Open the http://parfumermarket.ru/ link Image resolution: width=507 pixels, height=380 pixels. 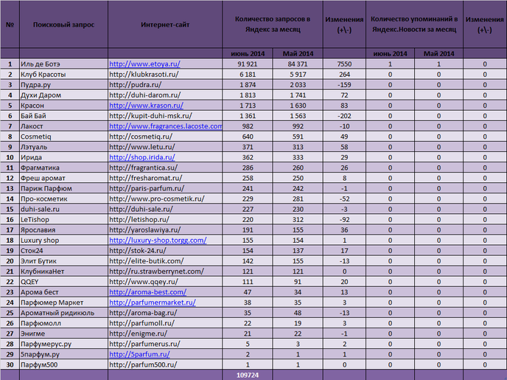point(153,303)
